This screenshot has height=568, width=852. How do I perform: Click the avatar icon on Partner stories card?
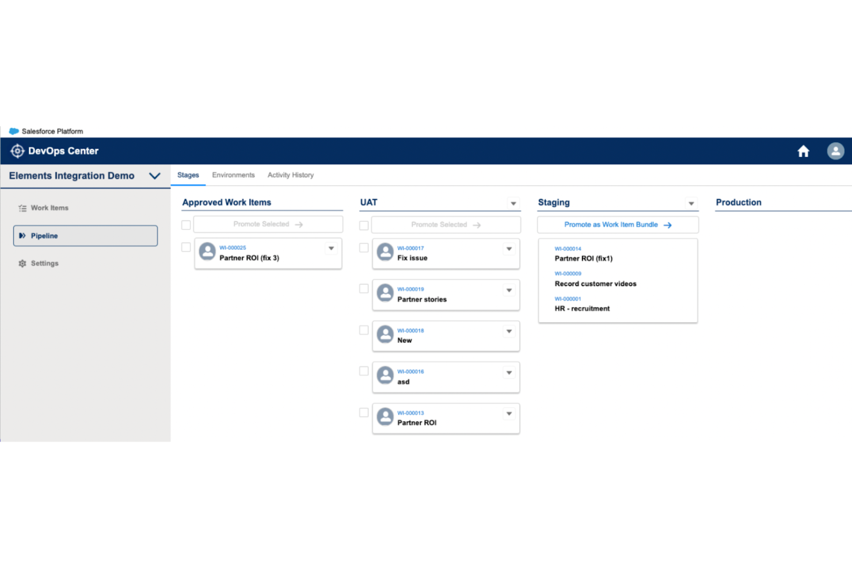click(385, 293)
